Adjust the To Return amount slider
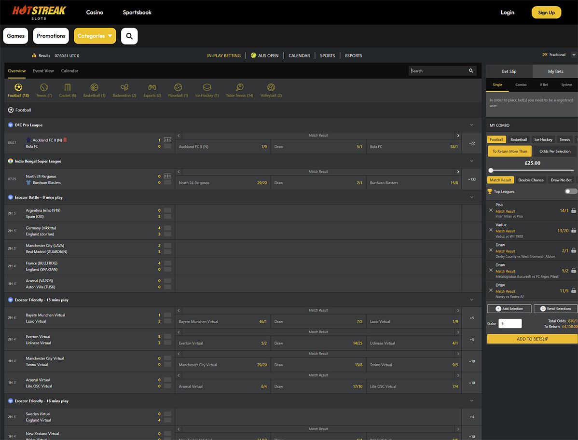Image resolution: width=578 pixels, height=440 pixels. [491, 170]
